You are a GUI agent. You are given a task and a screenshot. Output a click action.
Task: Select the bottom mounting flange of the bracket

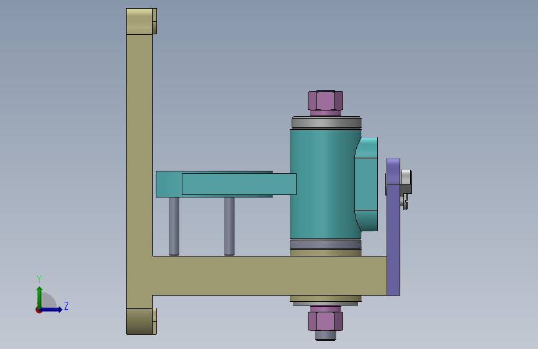pyautogui.click(x=141, y=321)
